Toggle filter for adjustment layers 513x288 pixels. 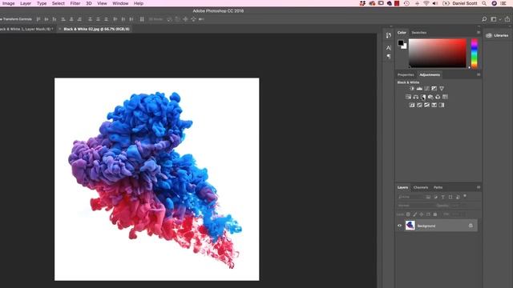pyautogui.click(x=435, y=197)
